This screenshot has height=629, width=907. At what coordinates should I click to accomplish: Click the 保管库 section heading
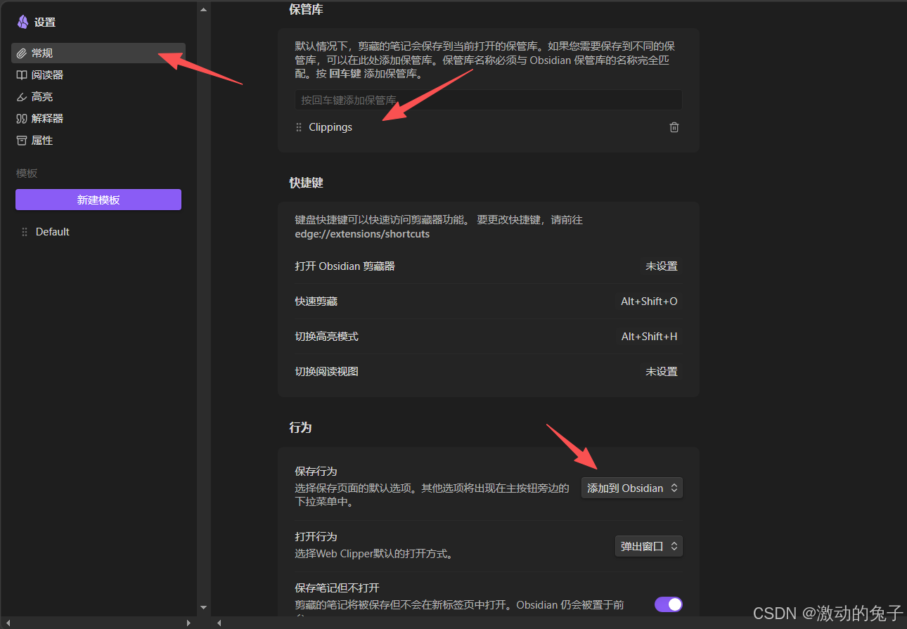(x=306, y=10)
